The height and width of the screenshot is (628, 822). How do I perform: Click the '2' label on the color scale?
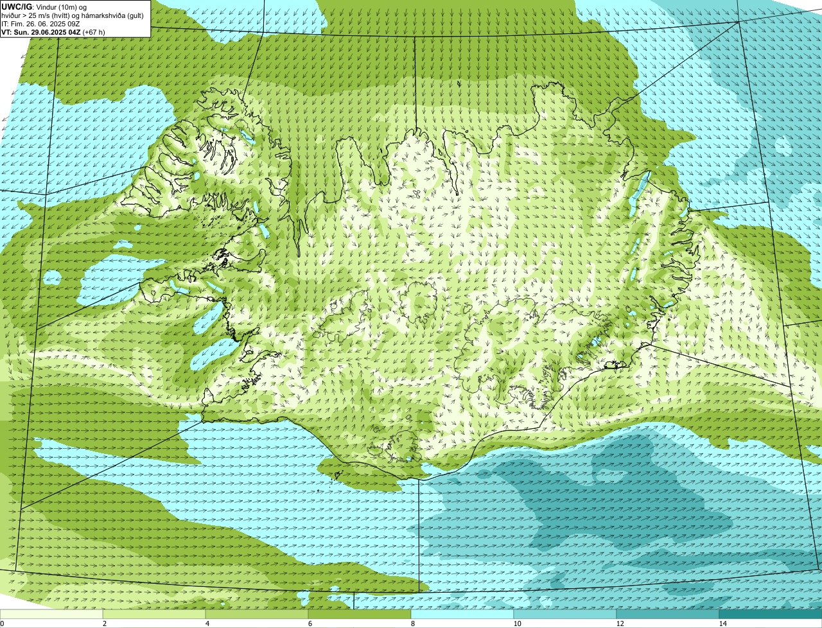[104, 624]
